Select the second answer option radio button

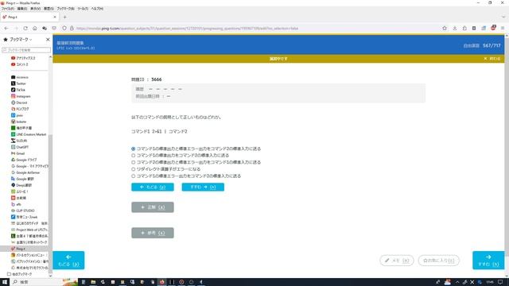click(x=134, y=156)
